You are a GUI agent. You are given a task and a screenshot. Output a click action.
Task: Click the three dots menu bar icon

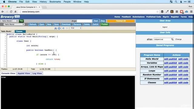[185, 2]
